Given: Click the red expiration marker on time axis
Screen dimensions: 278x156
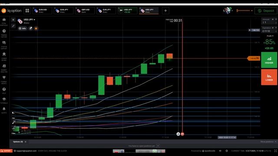Looking at the screenshot, I should click(182, 134).
